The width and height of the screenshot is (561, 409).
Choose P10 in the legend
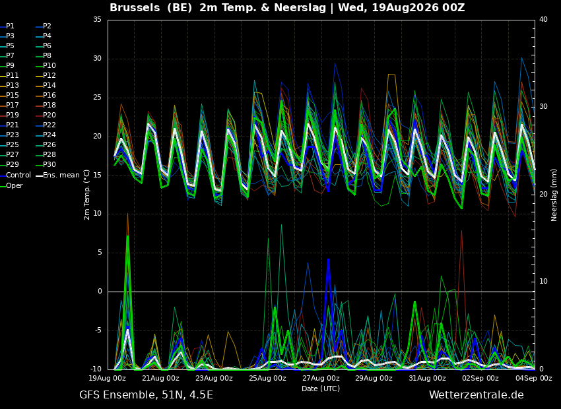(x=46, y=65)
